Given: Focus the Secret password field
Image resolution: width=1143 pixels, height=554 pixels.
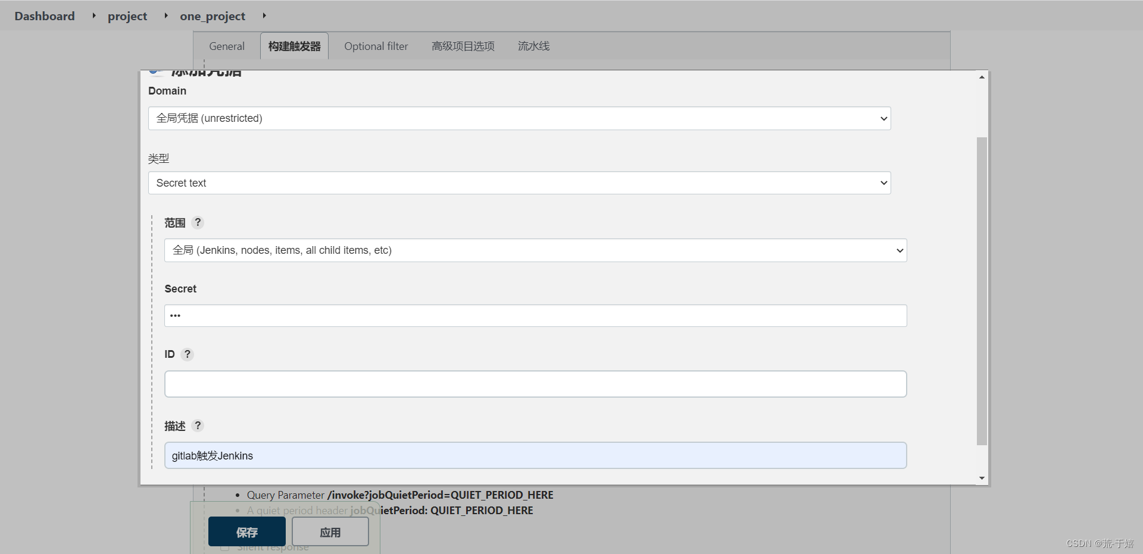Looking at the screenshot, I should click(x=535, y=316).
